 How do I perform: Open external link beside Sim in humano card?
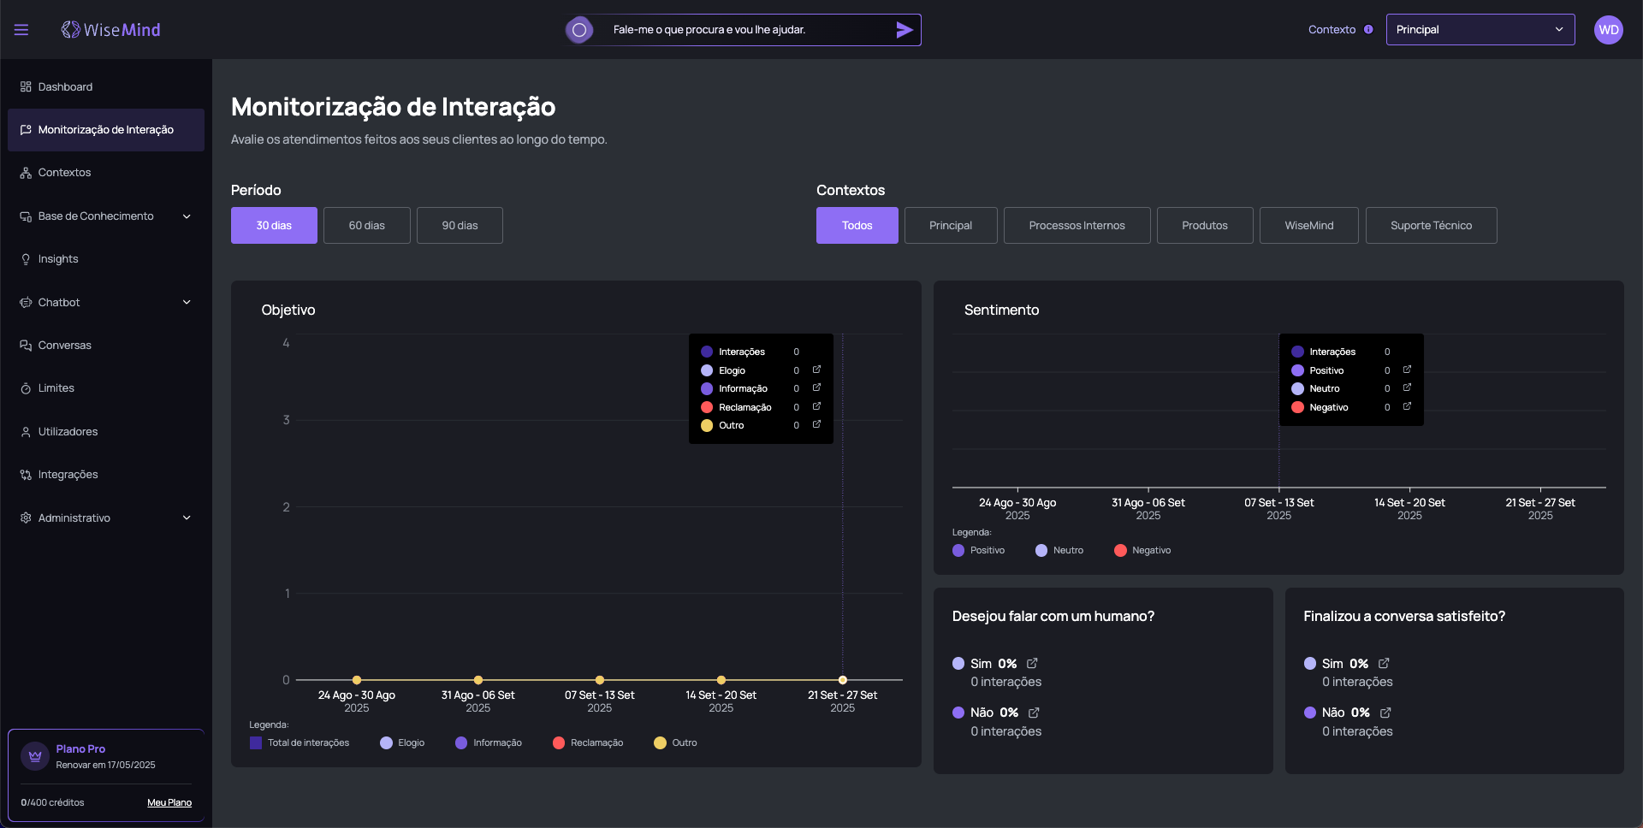coord(1032,664)
